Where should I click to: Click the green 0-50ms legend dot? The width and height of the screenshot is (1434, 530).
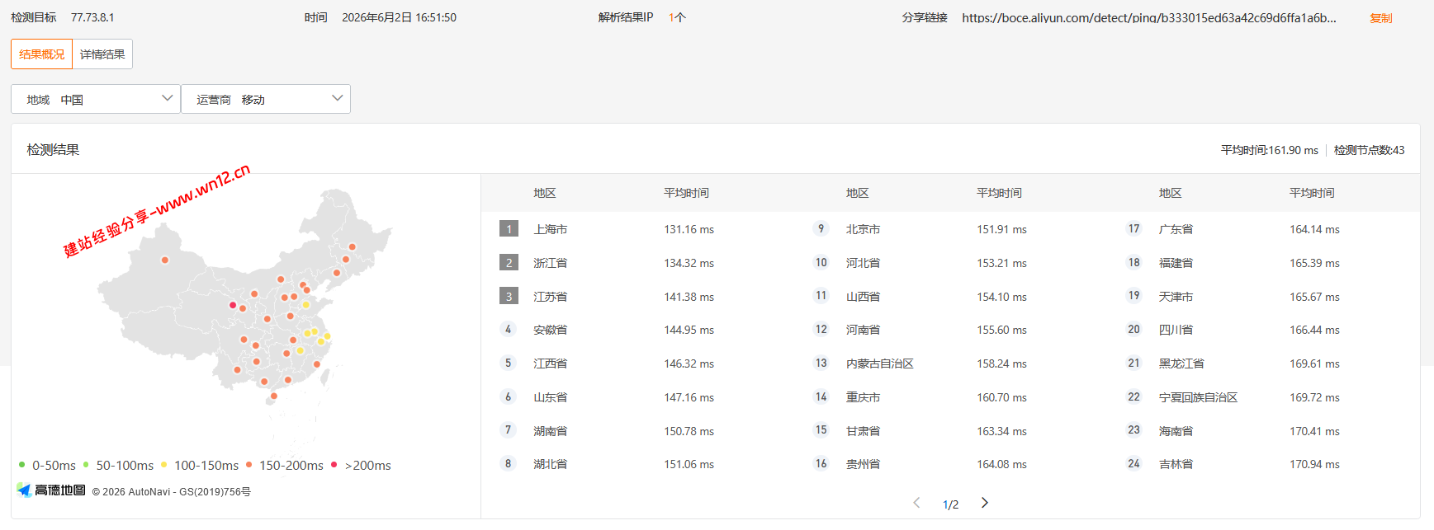[22, 465]
